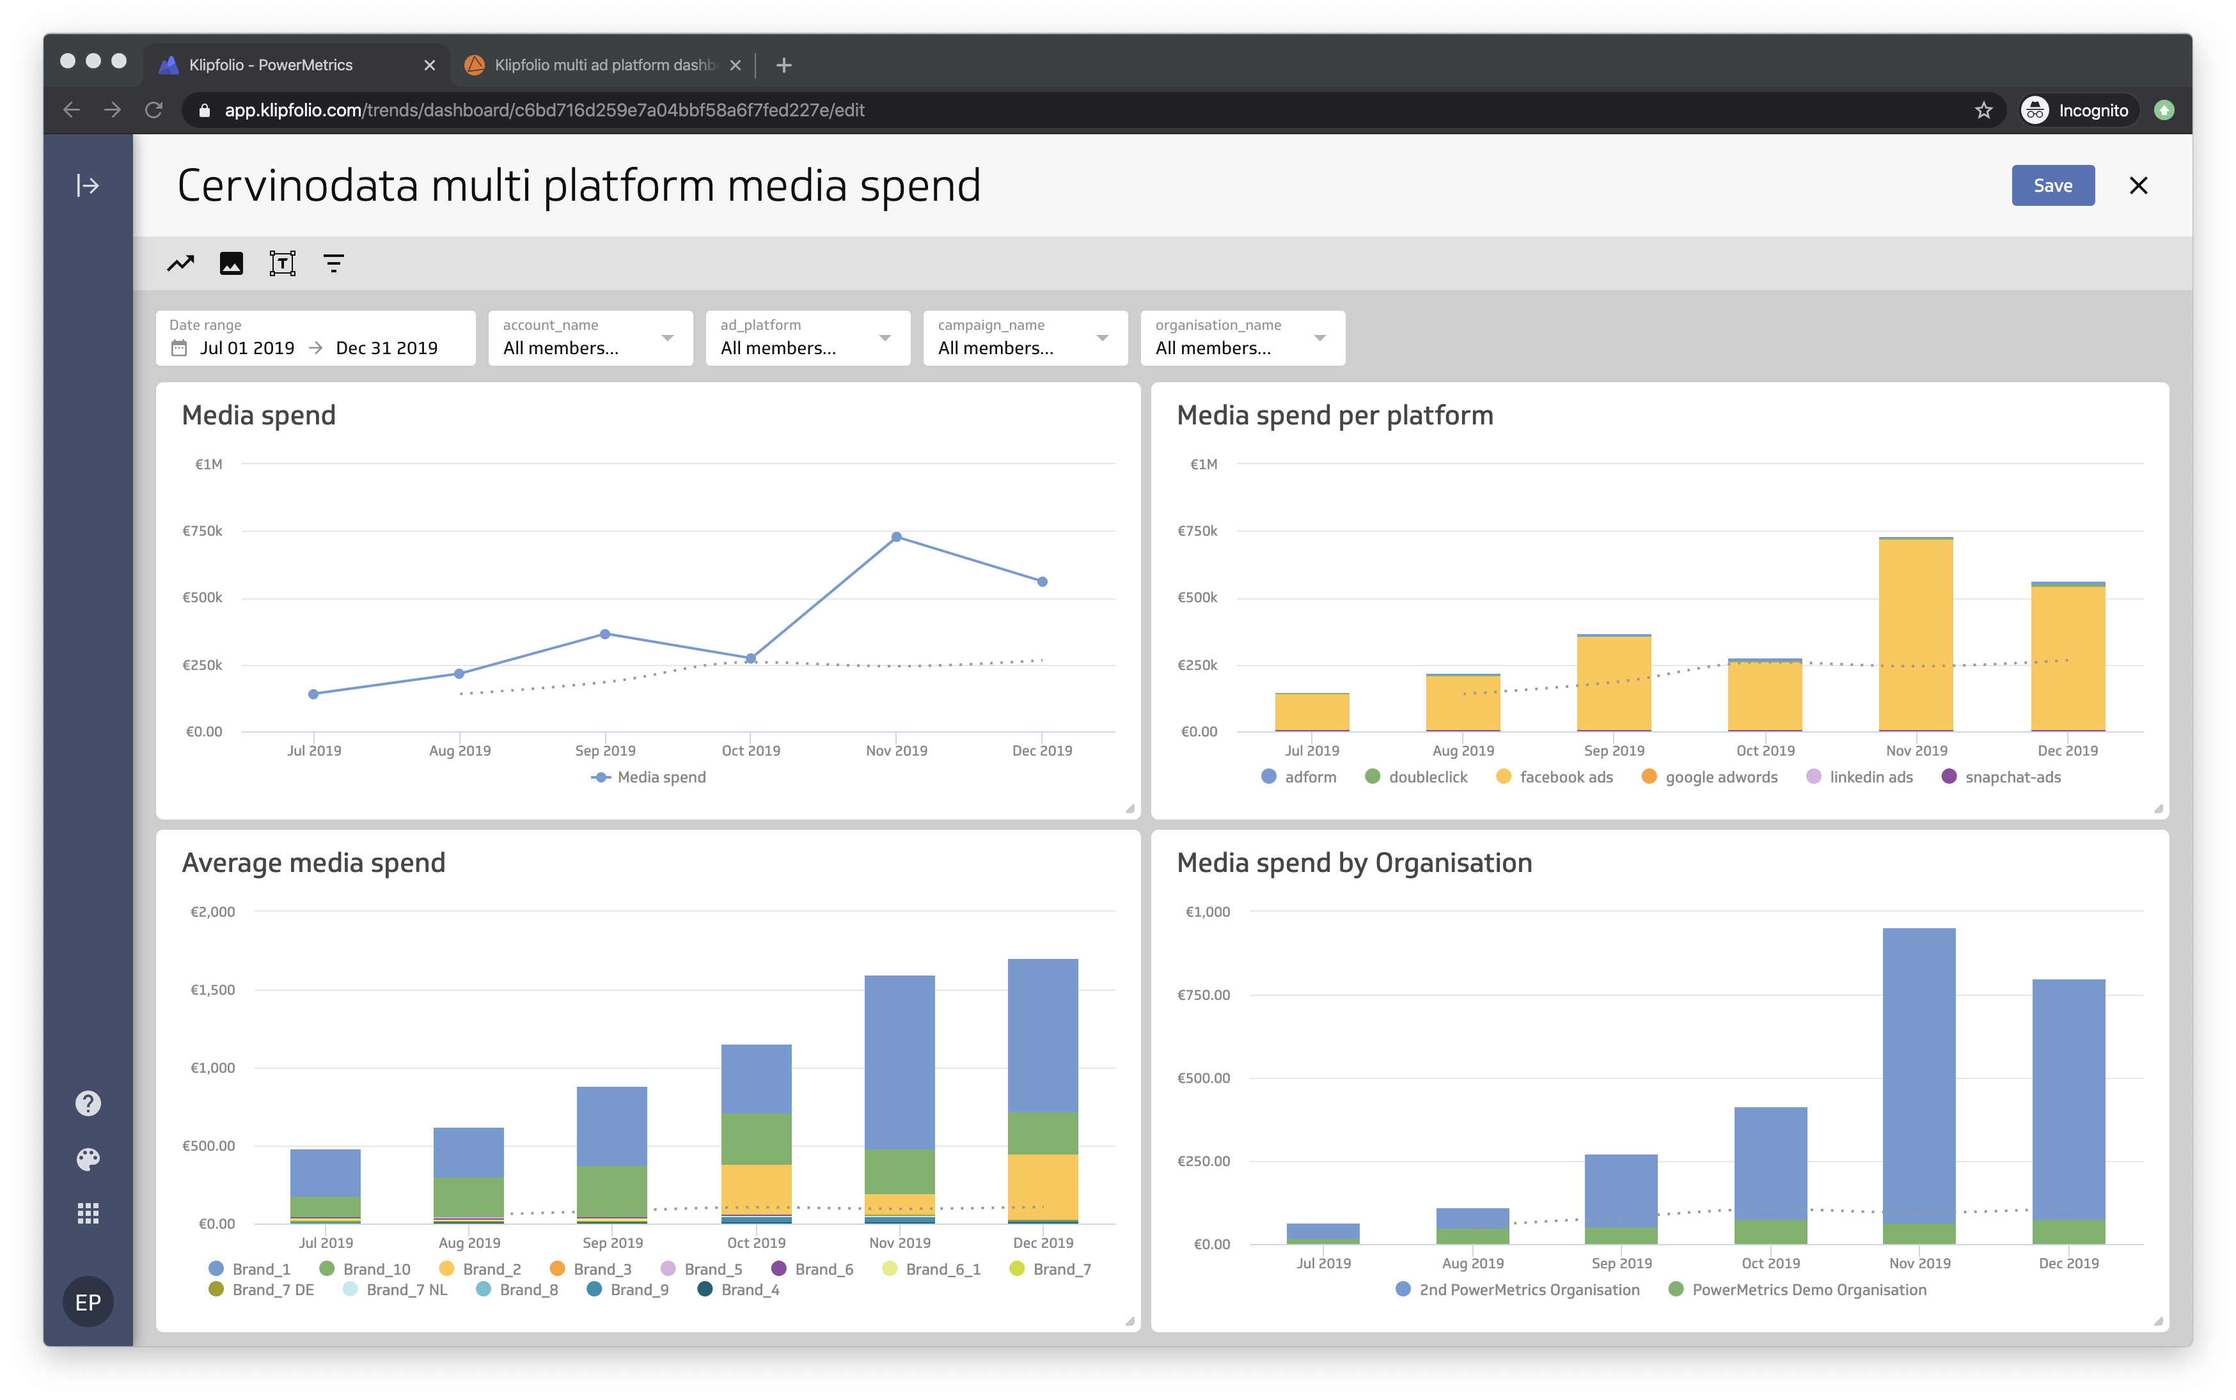The width and height of the screenshot is (2236, 1400).
Task: Expand the left sidebar with arrow icon
Action: pos(88,185)
